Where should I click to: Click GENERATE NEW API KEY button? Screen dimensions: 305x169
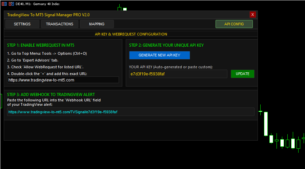tap(160, 55)
